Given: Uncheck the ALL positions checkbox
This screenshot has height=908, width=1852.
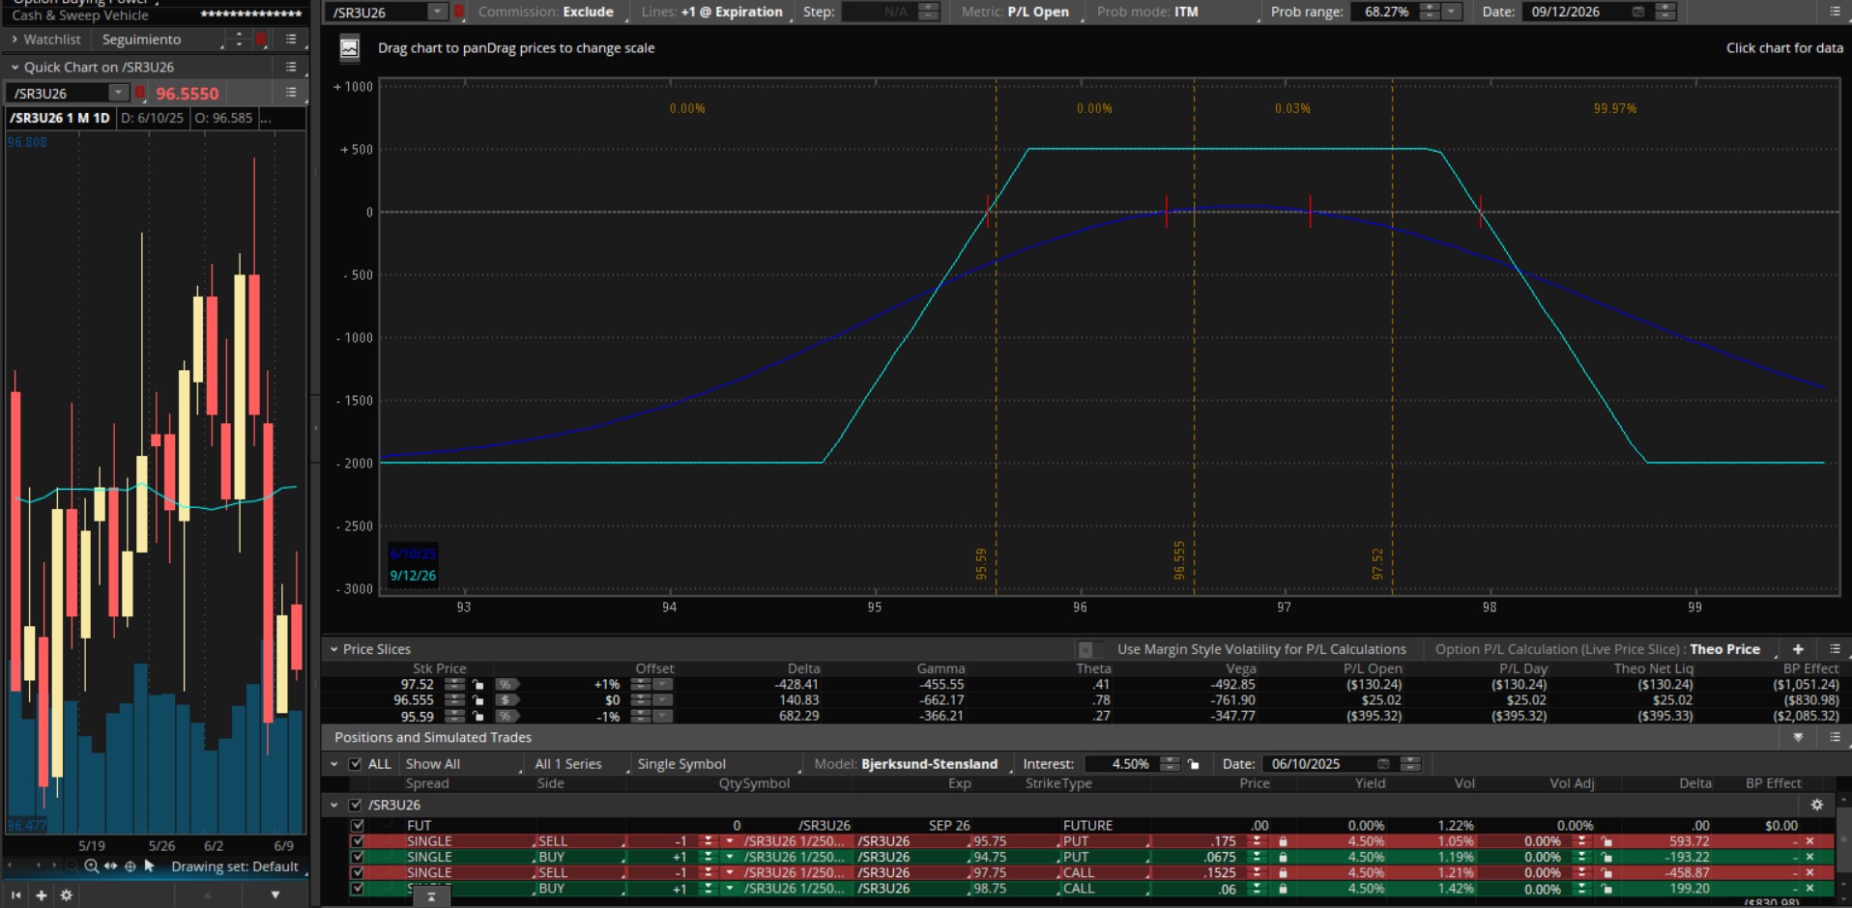Looking at the screenshot, I should [356, 764].
